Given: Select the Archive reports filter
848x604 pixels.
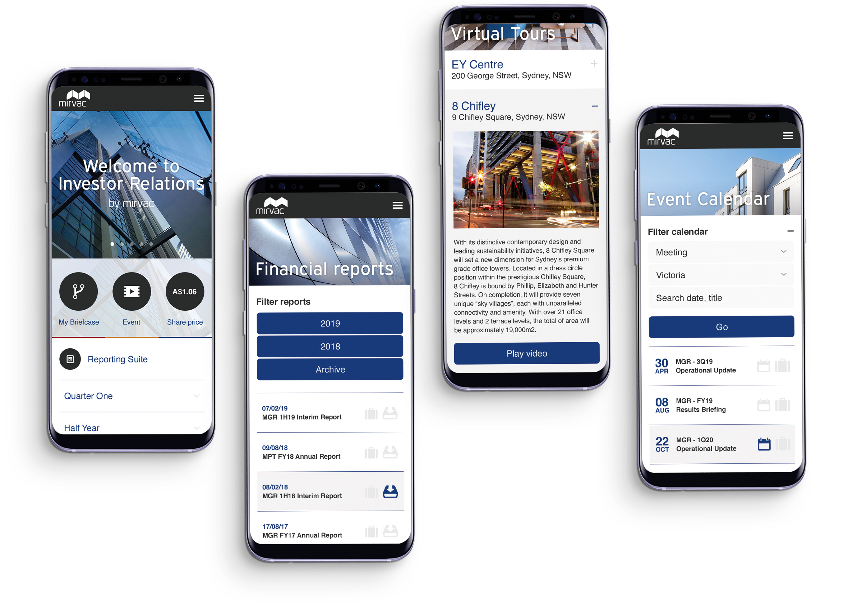Looking at the screenshot, I should (329, 369).
